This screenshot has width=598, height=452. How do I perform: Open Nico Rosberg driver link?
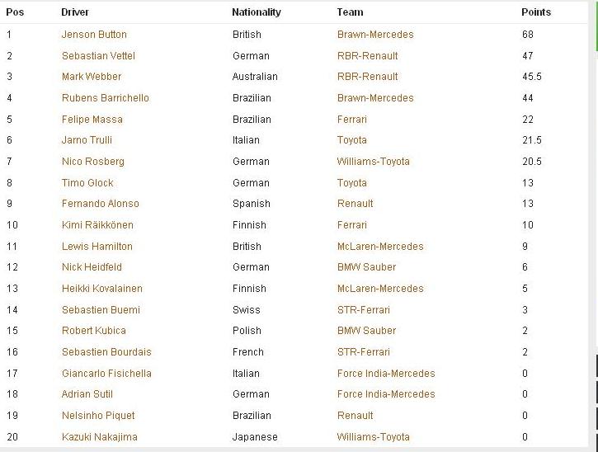point(93,162)
